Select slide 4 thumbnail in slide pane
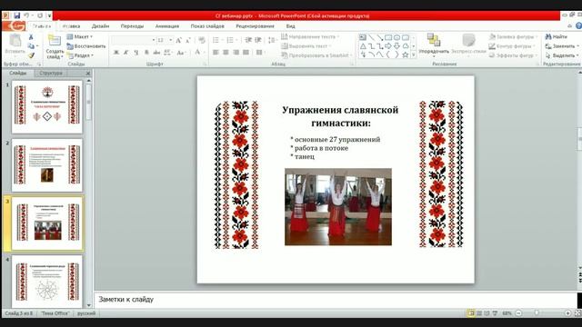This screenshot has width=582, height=327. (x=47, y=282)
